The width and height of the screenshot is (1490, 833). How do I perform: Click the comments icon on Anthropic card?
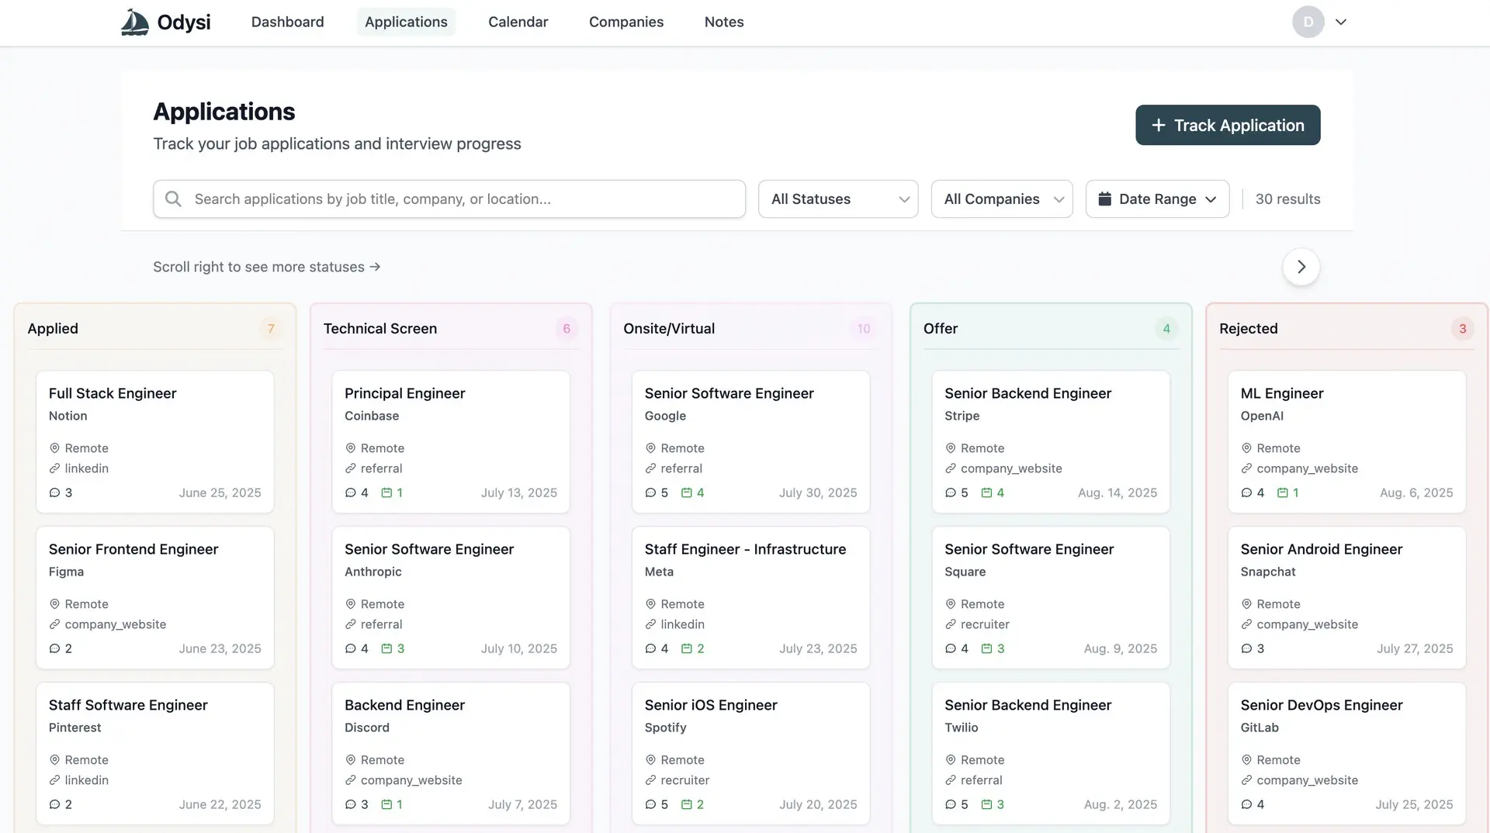[x=351, y=648]
